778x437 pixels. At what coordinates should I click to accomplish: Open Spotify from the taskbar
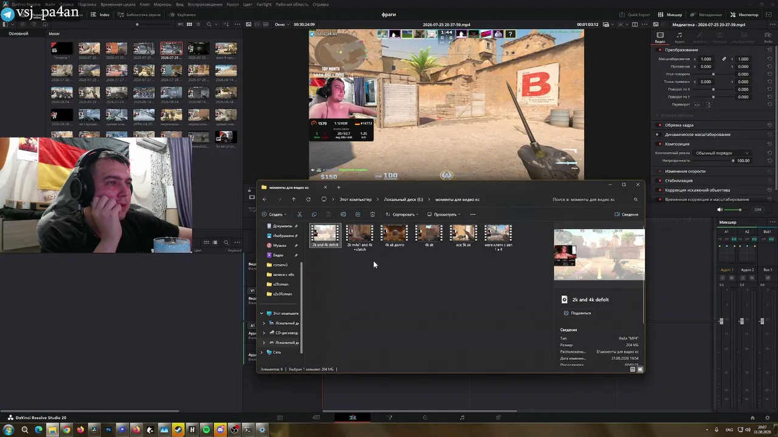[x=206, y=430]
